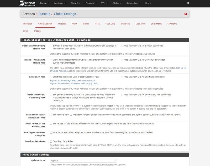Click the 'Services' breadcrumb text
210x166 pixels.
[x=29, y=14]
